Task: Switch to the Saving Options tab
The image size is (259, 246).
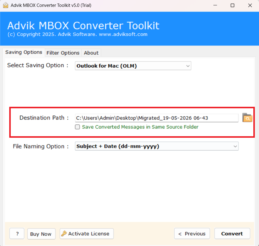Action: point(24,52)
